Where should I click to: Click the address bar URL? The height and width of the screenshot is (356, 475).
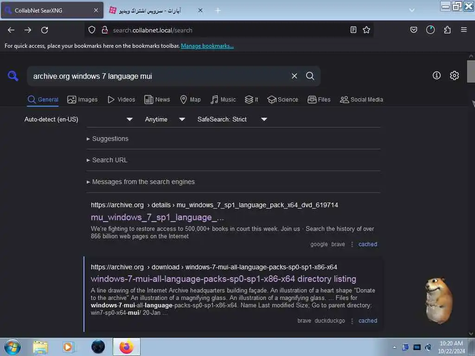[152, 30]
